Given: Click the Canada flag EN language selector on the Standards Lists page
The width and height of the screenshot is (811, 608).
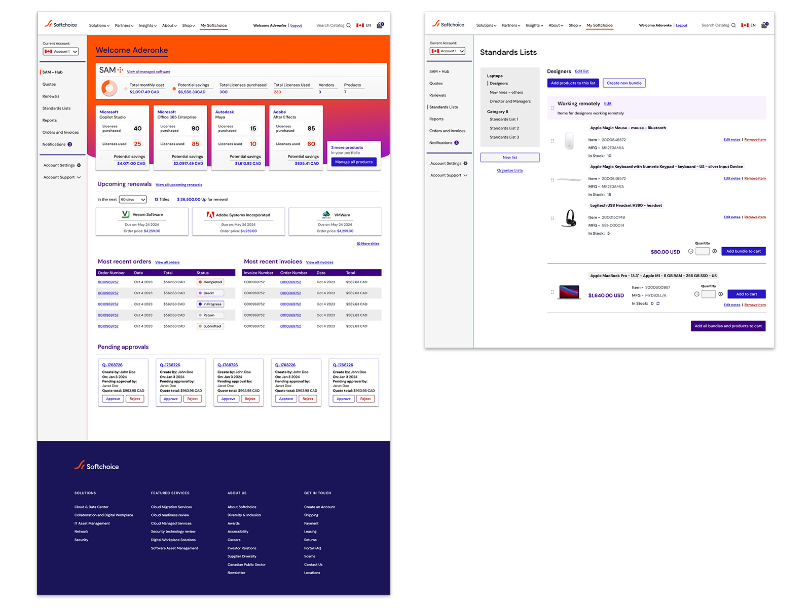Looking at the screenshot, I should click(749, 25).
